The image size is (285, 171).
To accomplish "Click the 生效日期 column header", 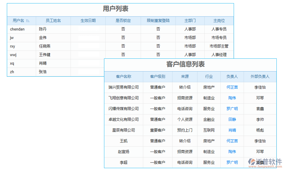I will tap(88, 21).
